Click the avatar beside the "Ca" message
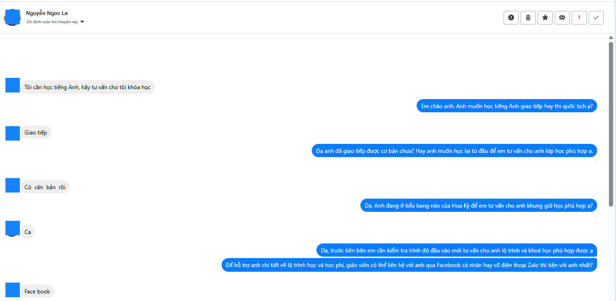The image size is (616, 301). click(12, 228)
